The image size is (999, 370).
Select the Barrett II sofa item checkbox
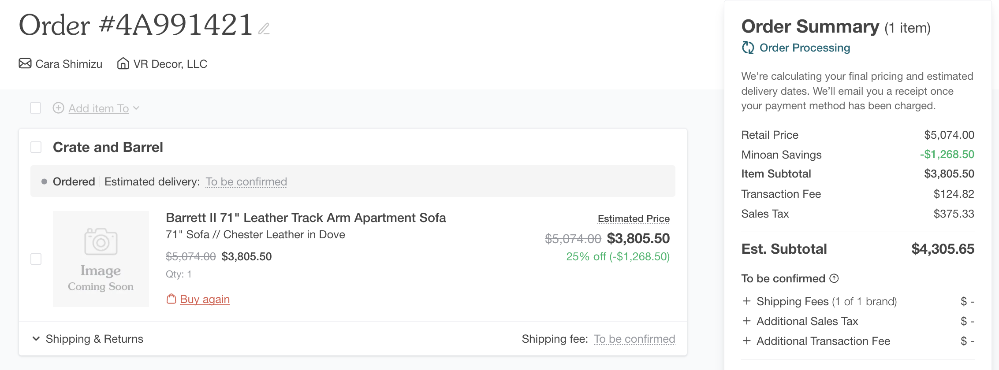tap(36, 259)
